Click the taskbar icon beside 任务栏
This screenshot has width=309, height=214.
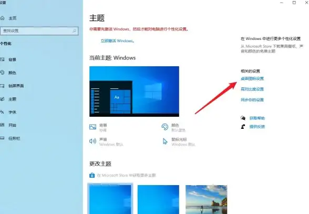point(2,138)
